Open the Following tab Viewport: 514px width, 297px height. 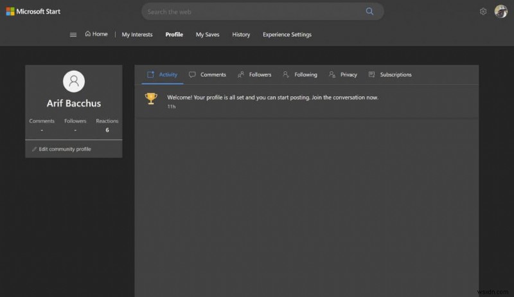300,75
